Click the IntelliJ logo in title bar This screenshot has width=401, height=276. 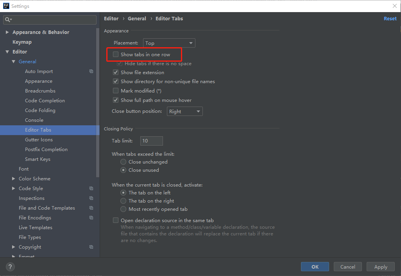(x=6, y=6)
